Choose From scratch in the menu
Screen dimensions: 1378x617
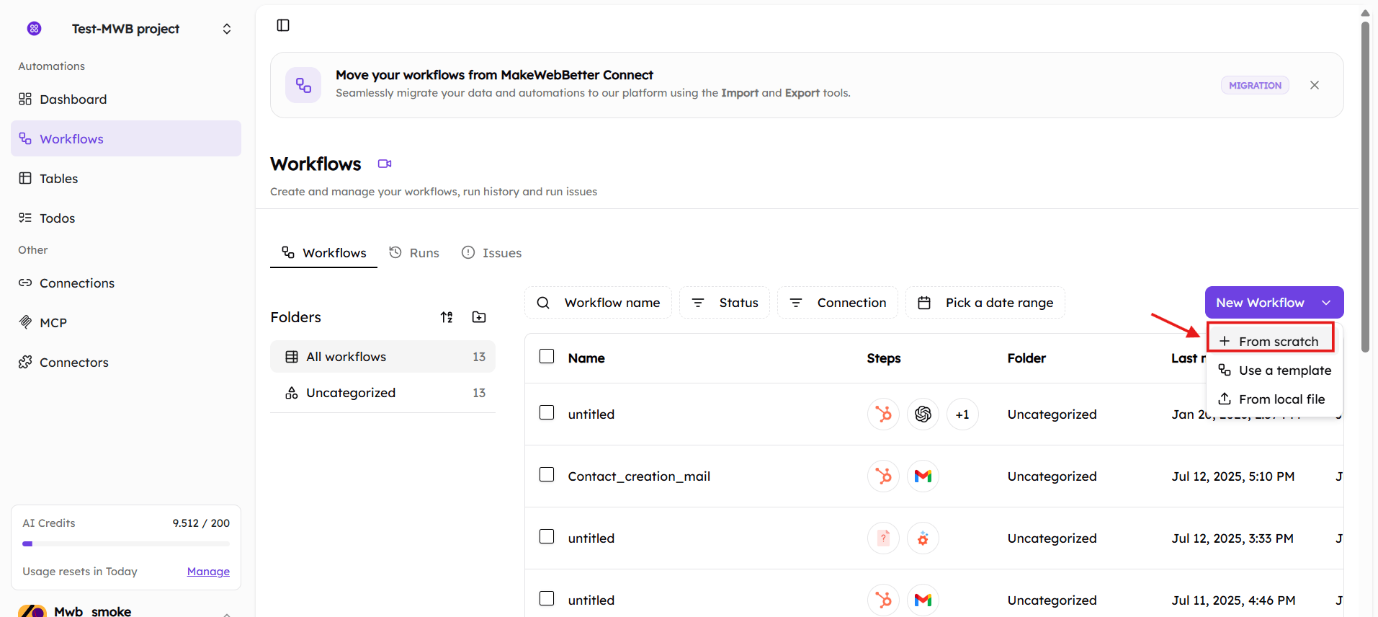(1271, 341)
